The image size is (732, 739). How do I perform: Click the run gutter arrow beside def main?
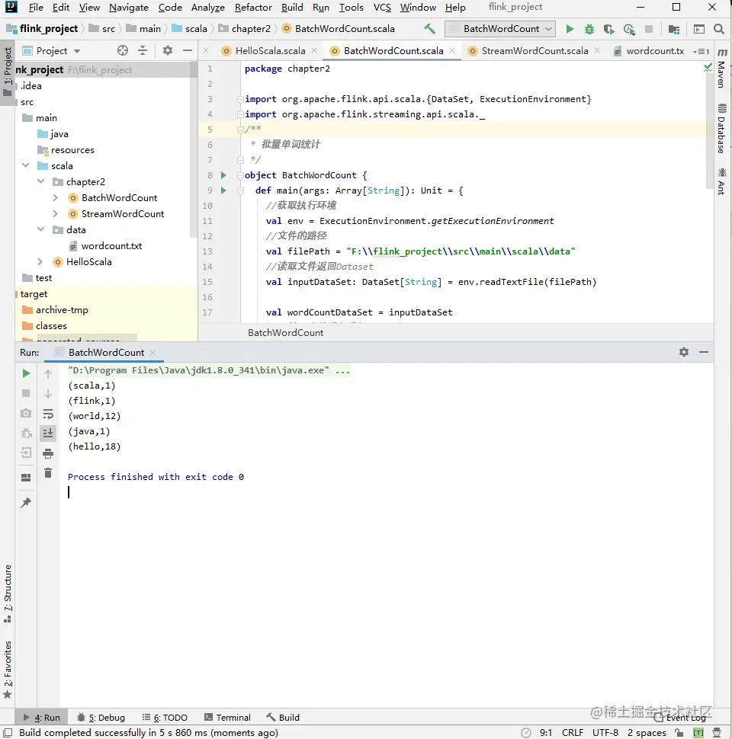223,190
